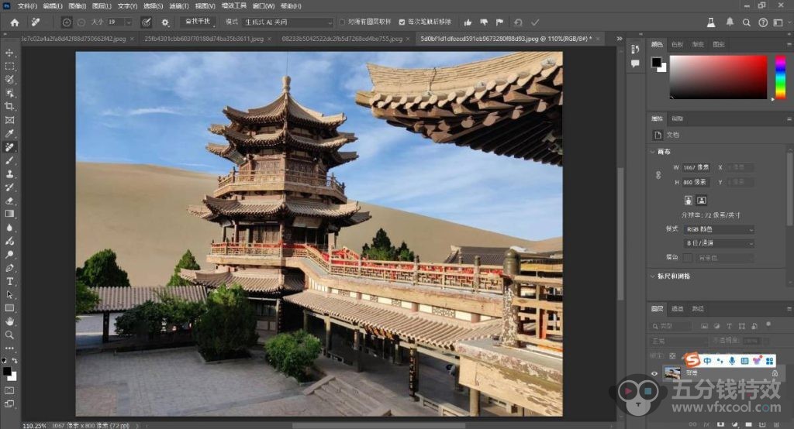Select the Hand tool
Screen dimensions: 794x429
point(9,321)
